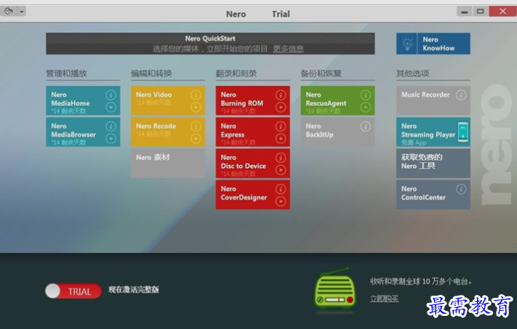Show info for Nero RescueAgent
Viewport: 517px width, 329px height.
point(365,95)
